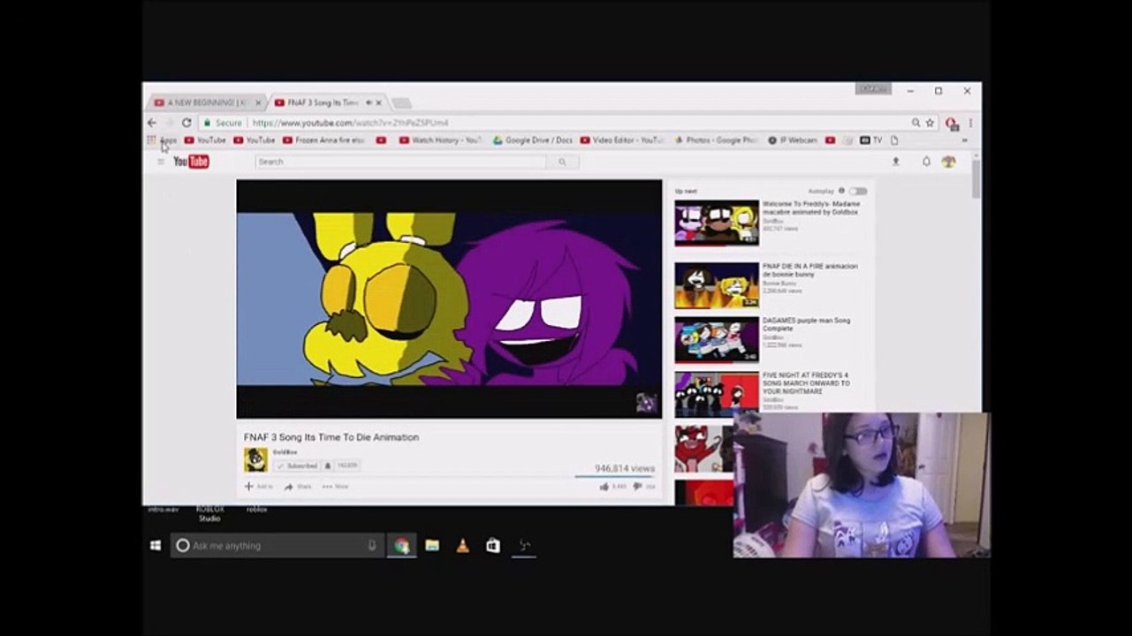Open the Microsoft Store taskbar icon
The width and height of the screenshot is (1132, 636).
[x=493, y=546]
